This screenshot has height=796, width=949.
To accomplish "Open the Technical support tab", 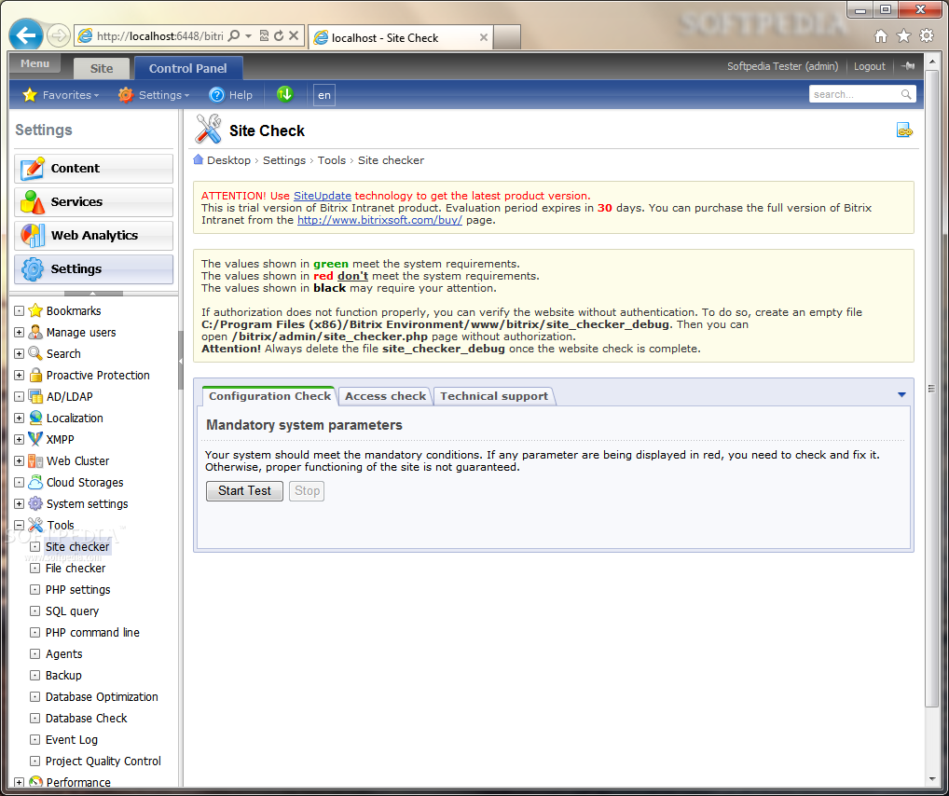I will [x=494, y=396].
